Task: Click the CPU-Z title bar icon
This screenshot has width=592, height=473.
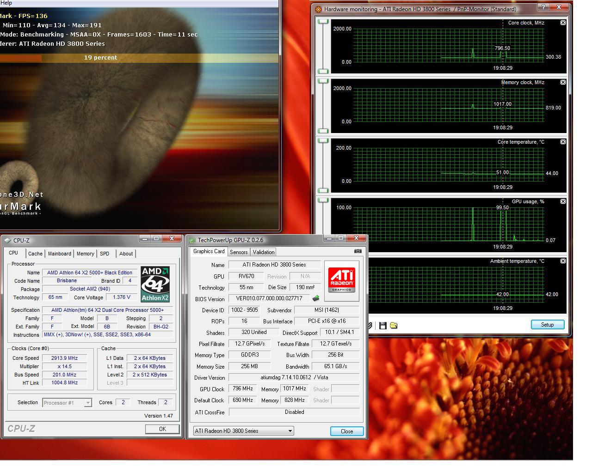Action: (x=7, y=240)
